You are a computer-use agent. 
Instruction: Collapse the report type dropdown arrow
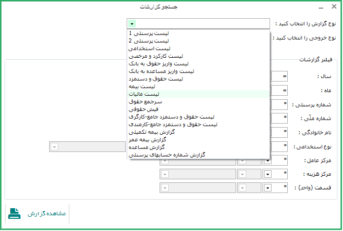click(x=132, y=24)
